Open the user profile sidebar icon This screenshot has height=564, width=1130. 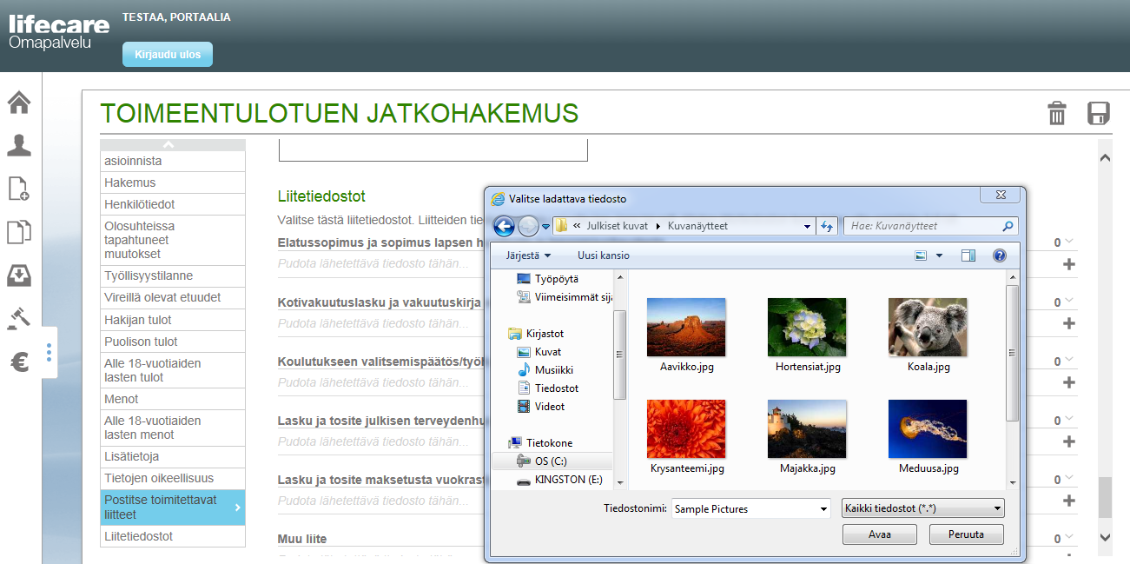(x=19, y=145)
